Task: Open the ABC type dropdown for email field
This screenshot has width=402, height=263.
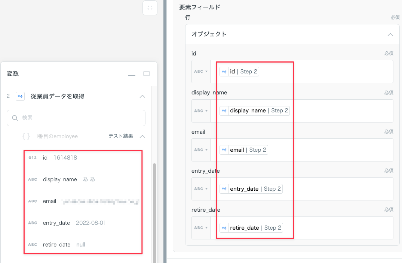Action: tap(201, 150)
